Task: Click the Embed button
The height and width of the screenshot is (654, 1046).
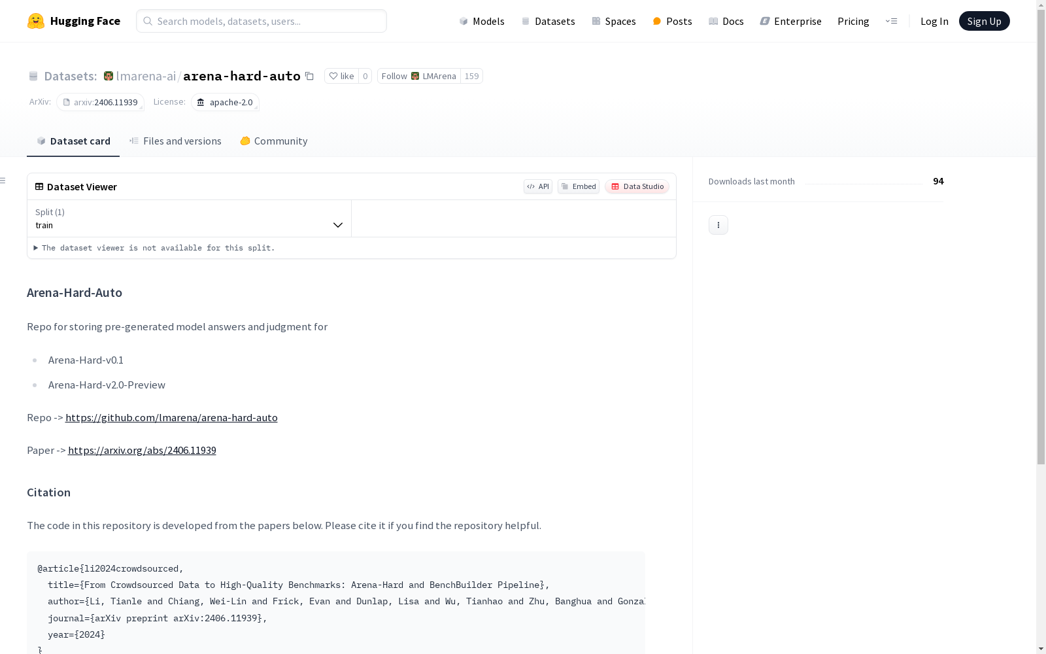Action: [579, 186]
